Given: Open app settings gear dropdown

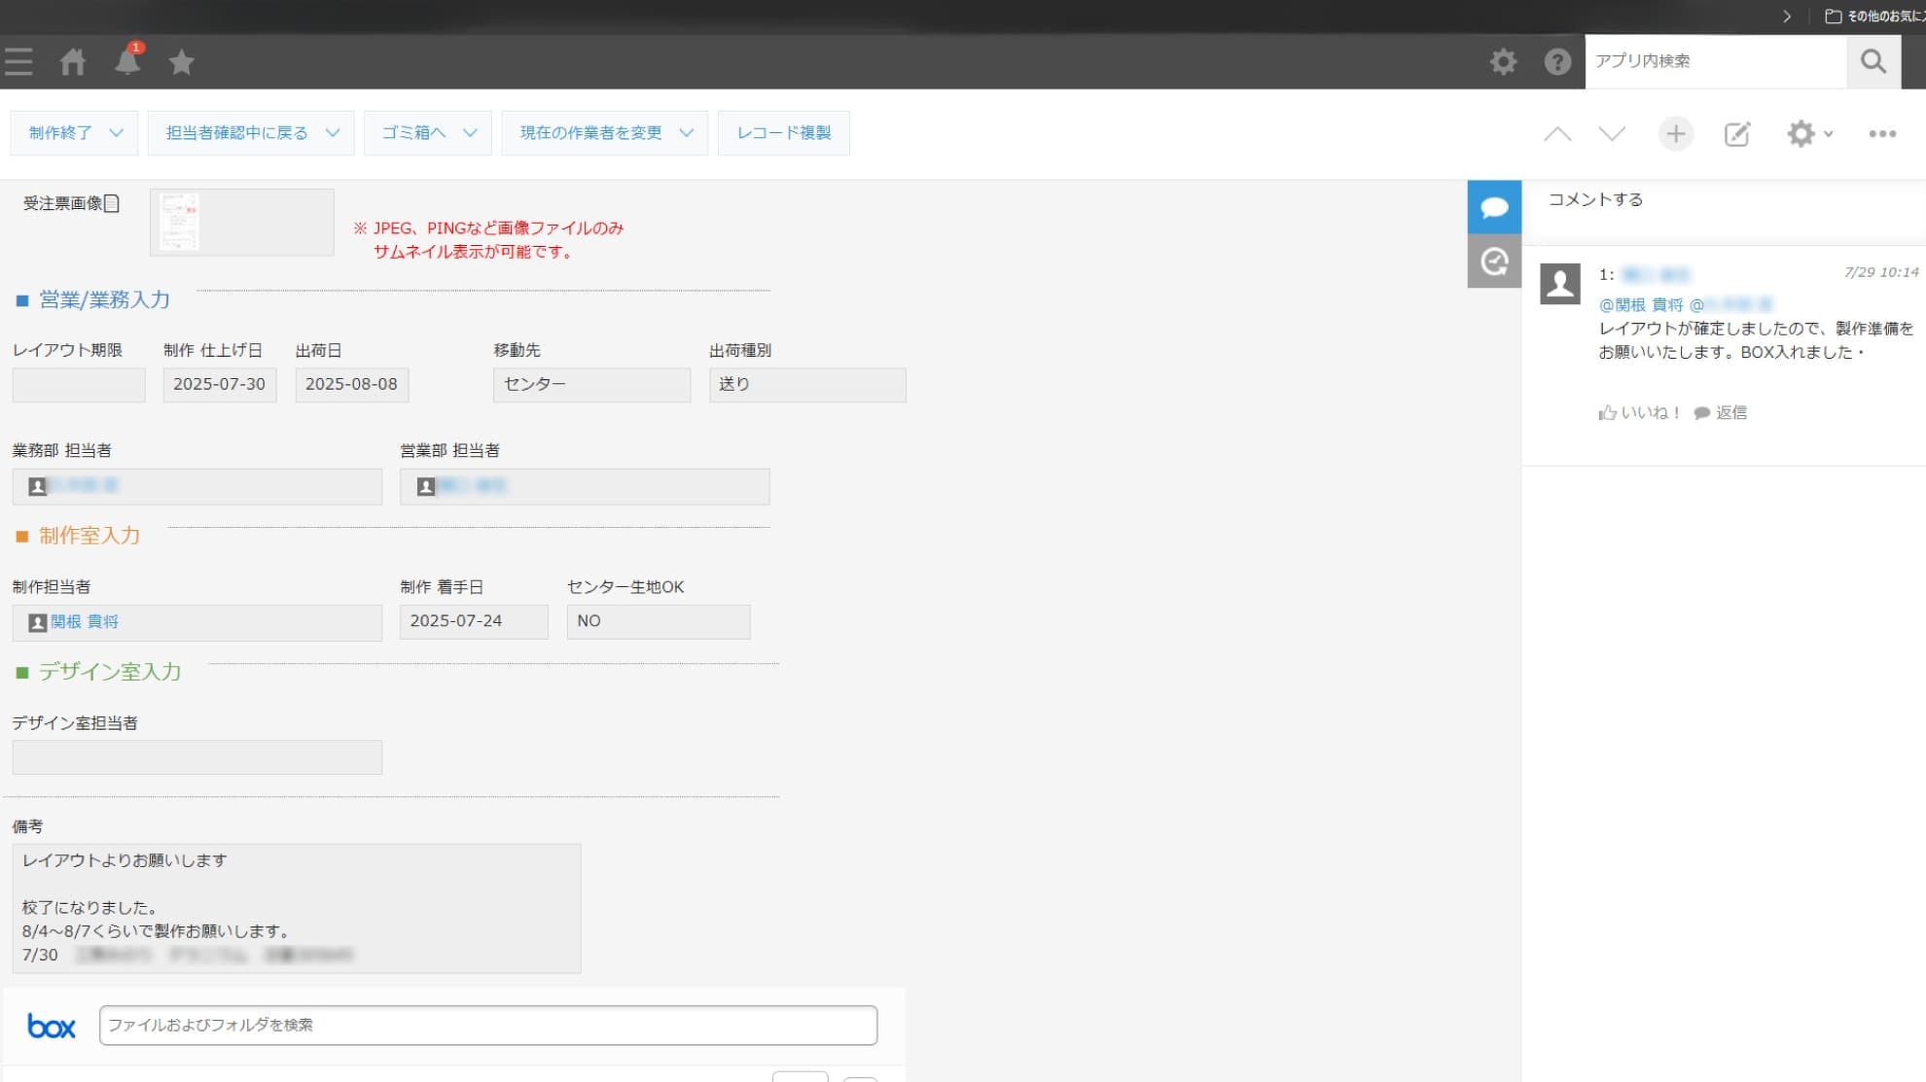Looking at the screenshot, I should pos(1808,134).
